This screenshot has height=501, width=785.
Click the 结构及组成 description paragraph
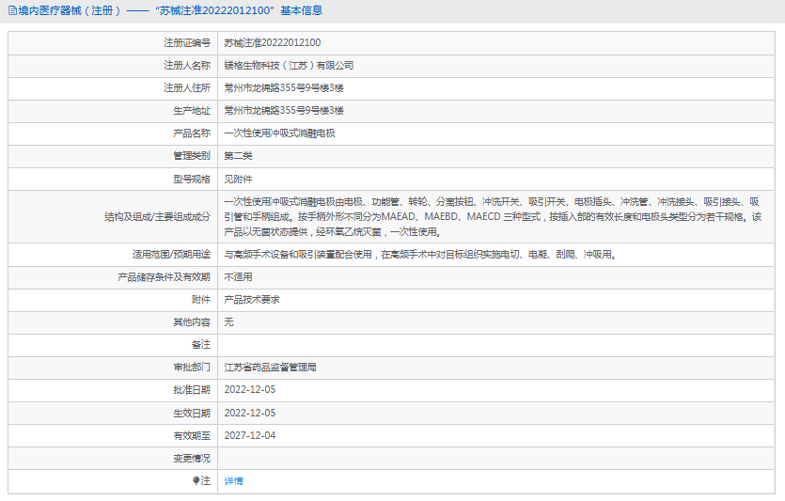coord(494,217)
